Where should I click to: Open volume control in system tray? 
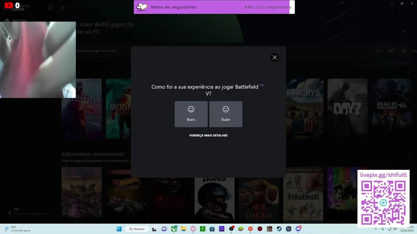click(395, 229)
